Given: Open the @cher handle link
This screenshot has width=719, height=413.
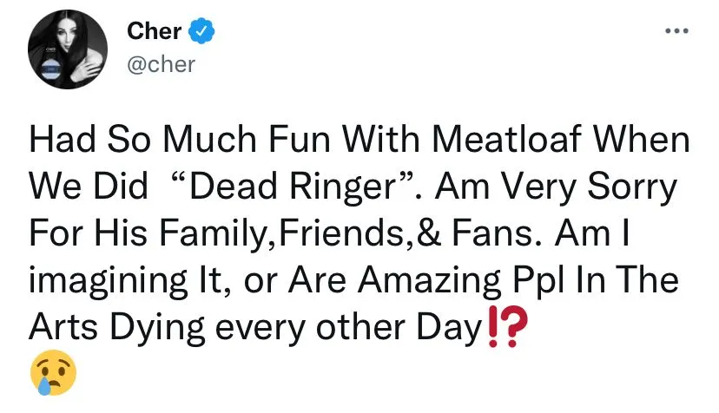Looking at the screenshot, I should pos(161,64).
